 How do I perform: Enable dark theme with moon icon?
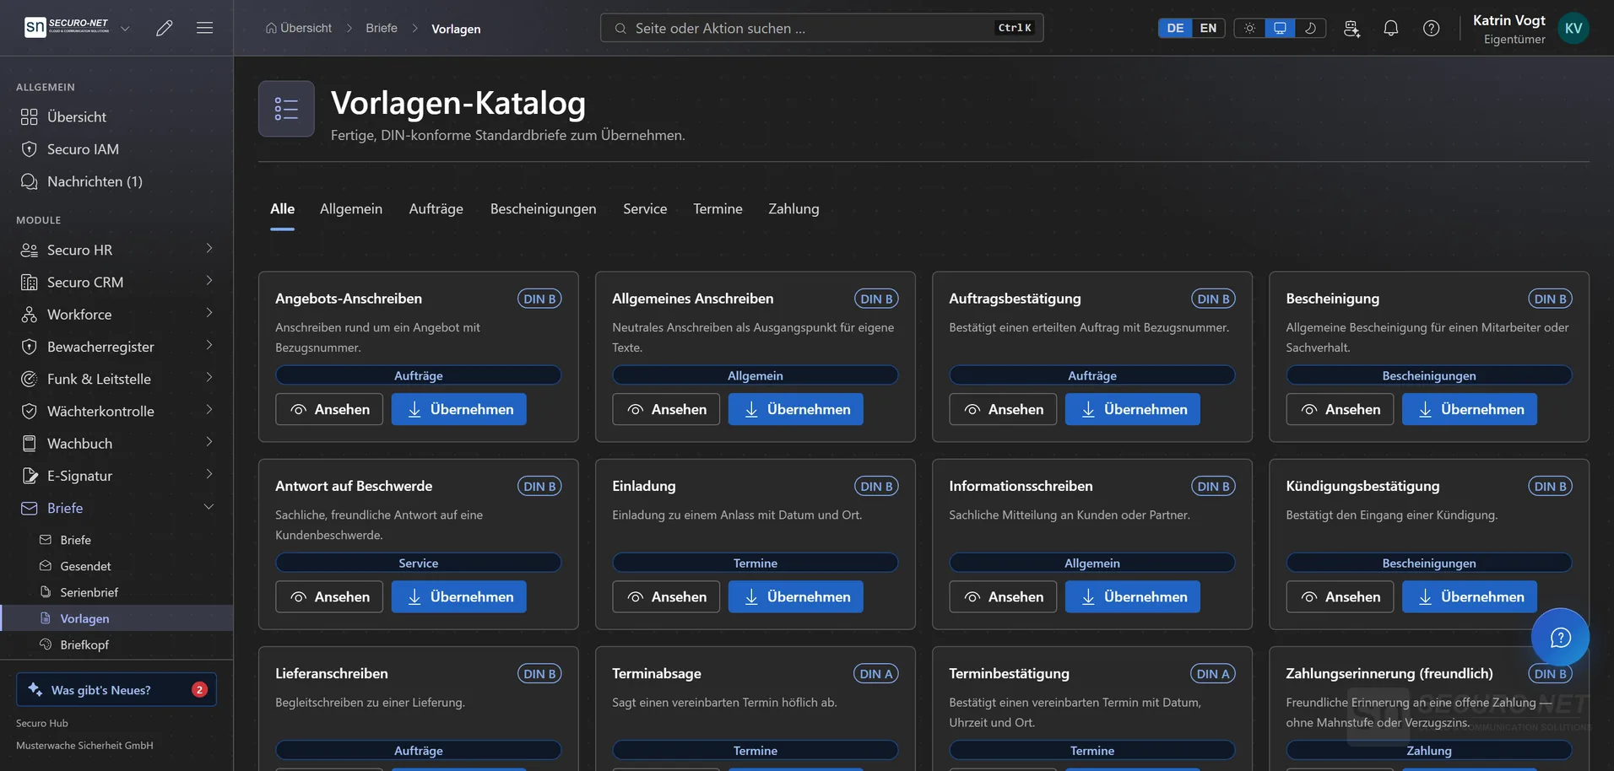tap(1310, 28)
